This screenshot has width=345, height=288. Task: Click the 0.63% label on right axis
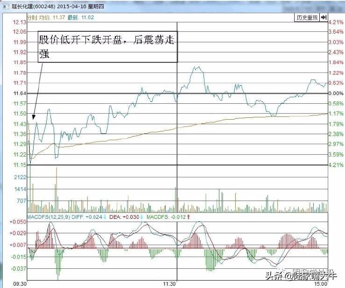(x=336, y=83)
